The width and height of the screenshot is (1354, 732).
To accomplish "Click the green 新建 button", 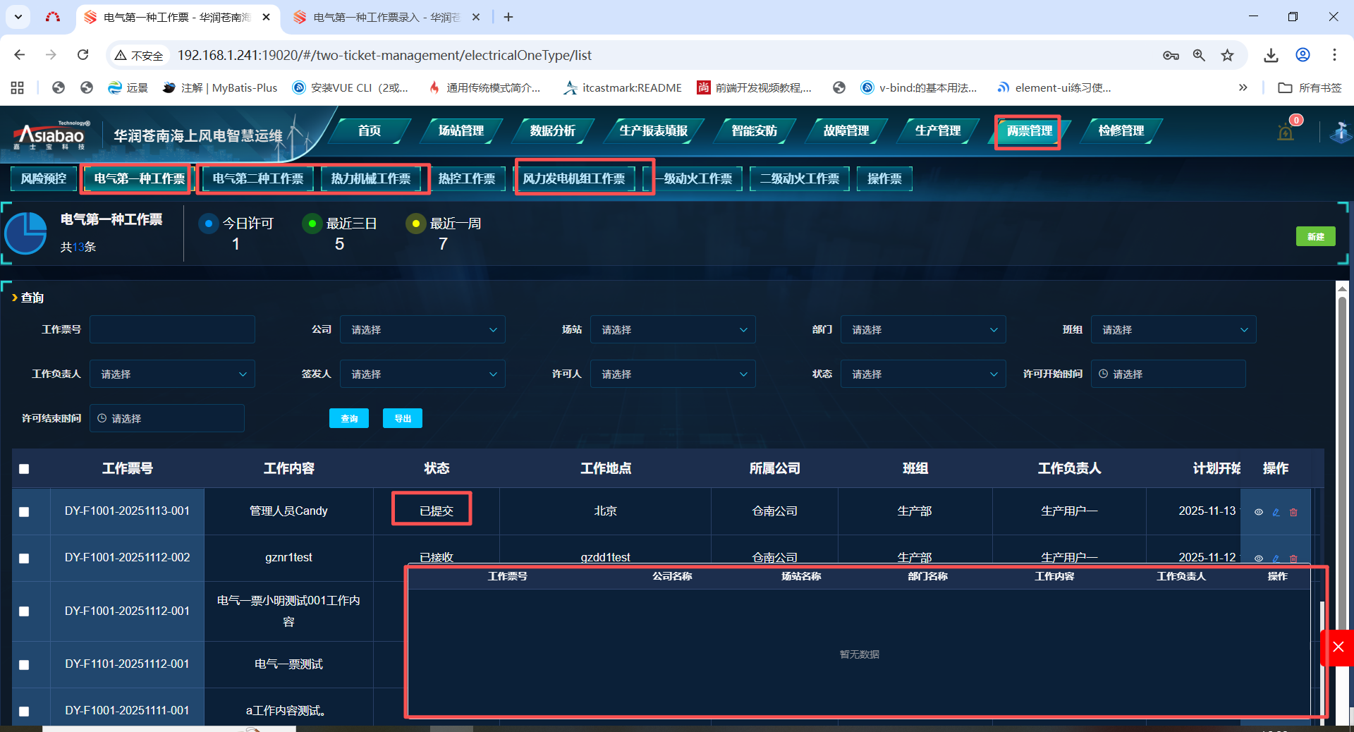I will pyautogui.click(x=1315, y=236).
